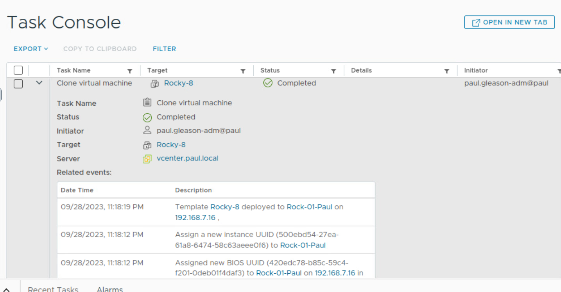The width and height of the screenshot is (561, 292).
Task: Expand the bottom panel with the up chevron
Action: pyautogui.click(x=7, y=290)
